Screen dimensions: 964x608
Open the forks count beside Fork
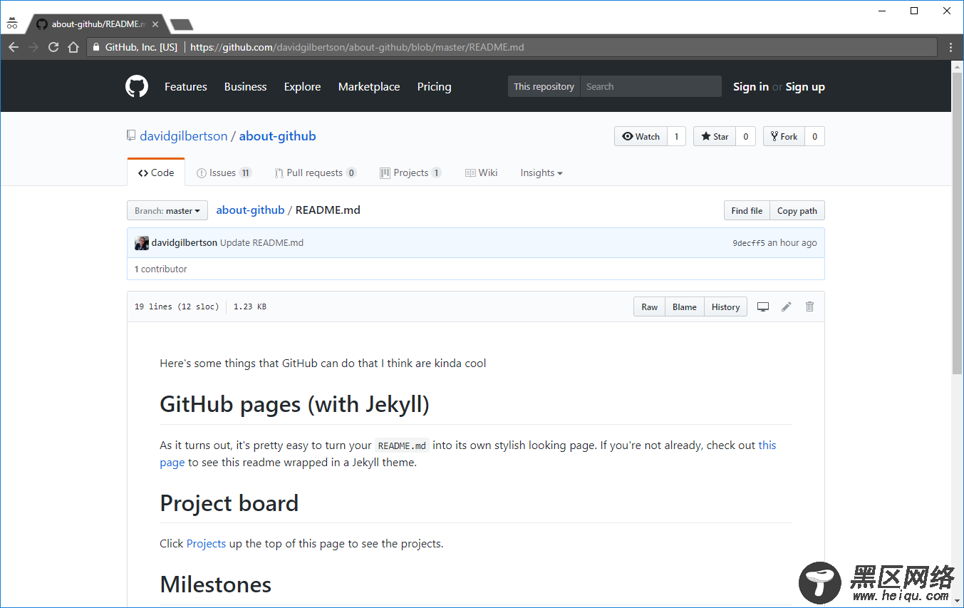click(814, 136)
